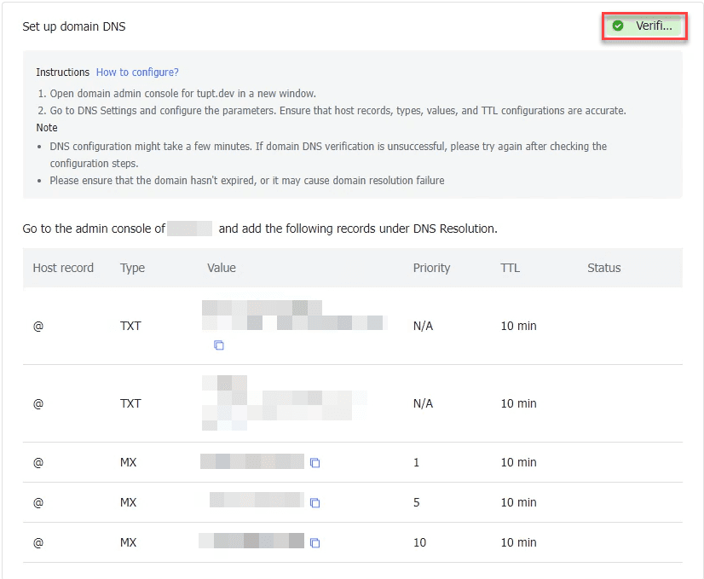Image resolution: width=704 pixels, height=579 pixels.
Task: Click the Priority column header
Action: pos(431,268)
